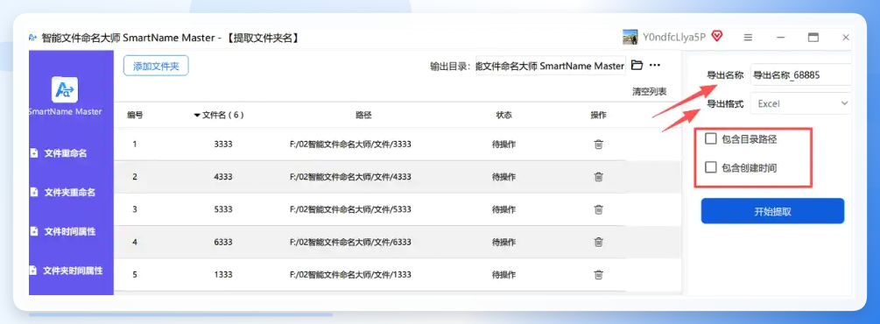The image size is (880, 324).
Task: Click file name cell 5333
Action: [222, 209]
